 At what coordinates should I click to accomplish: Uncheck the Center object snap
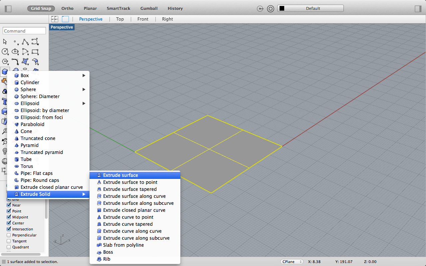tap(9, 223)
